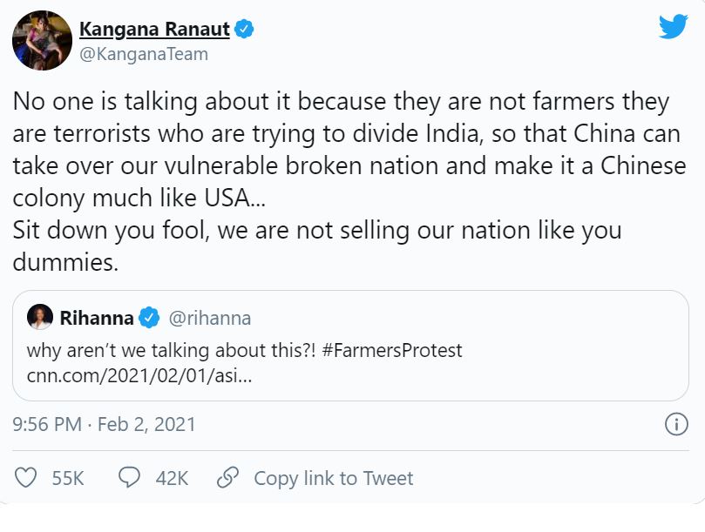The height and width of the screenshot is (532, 705).
Task: Click the chain link icon
Action: (228, 478)
